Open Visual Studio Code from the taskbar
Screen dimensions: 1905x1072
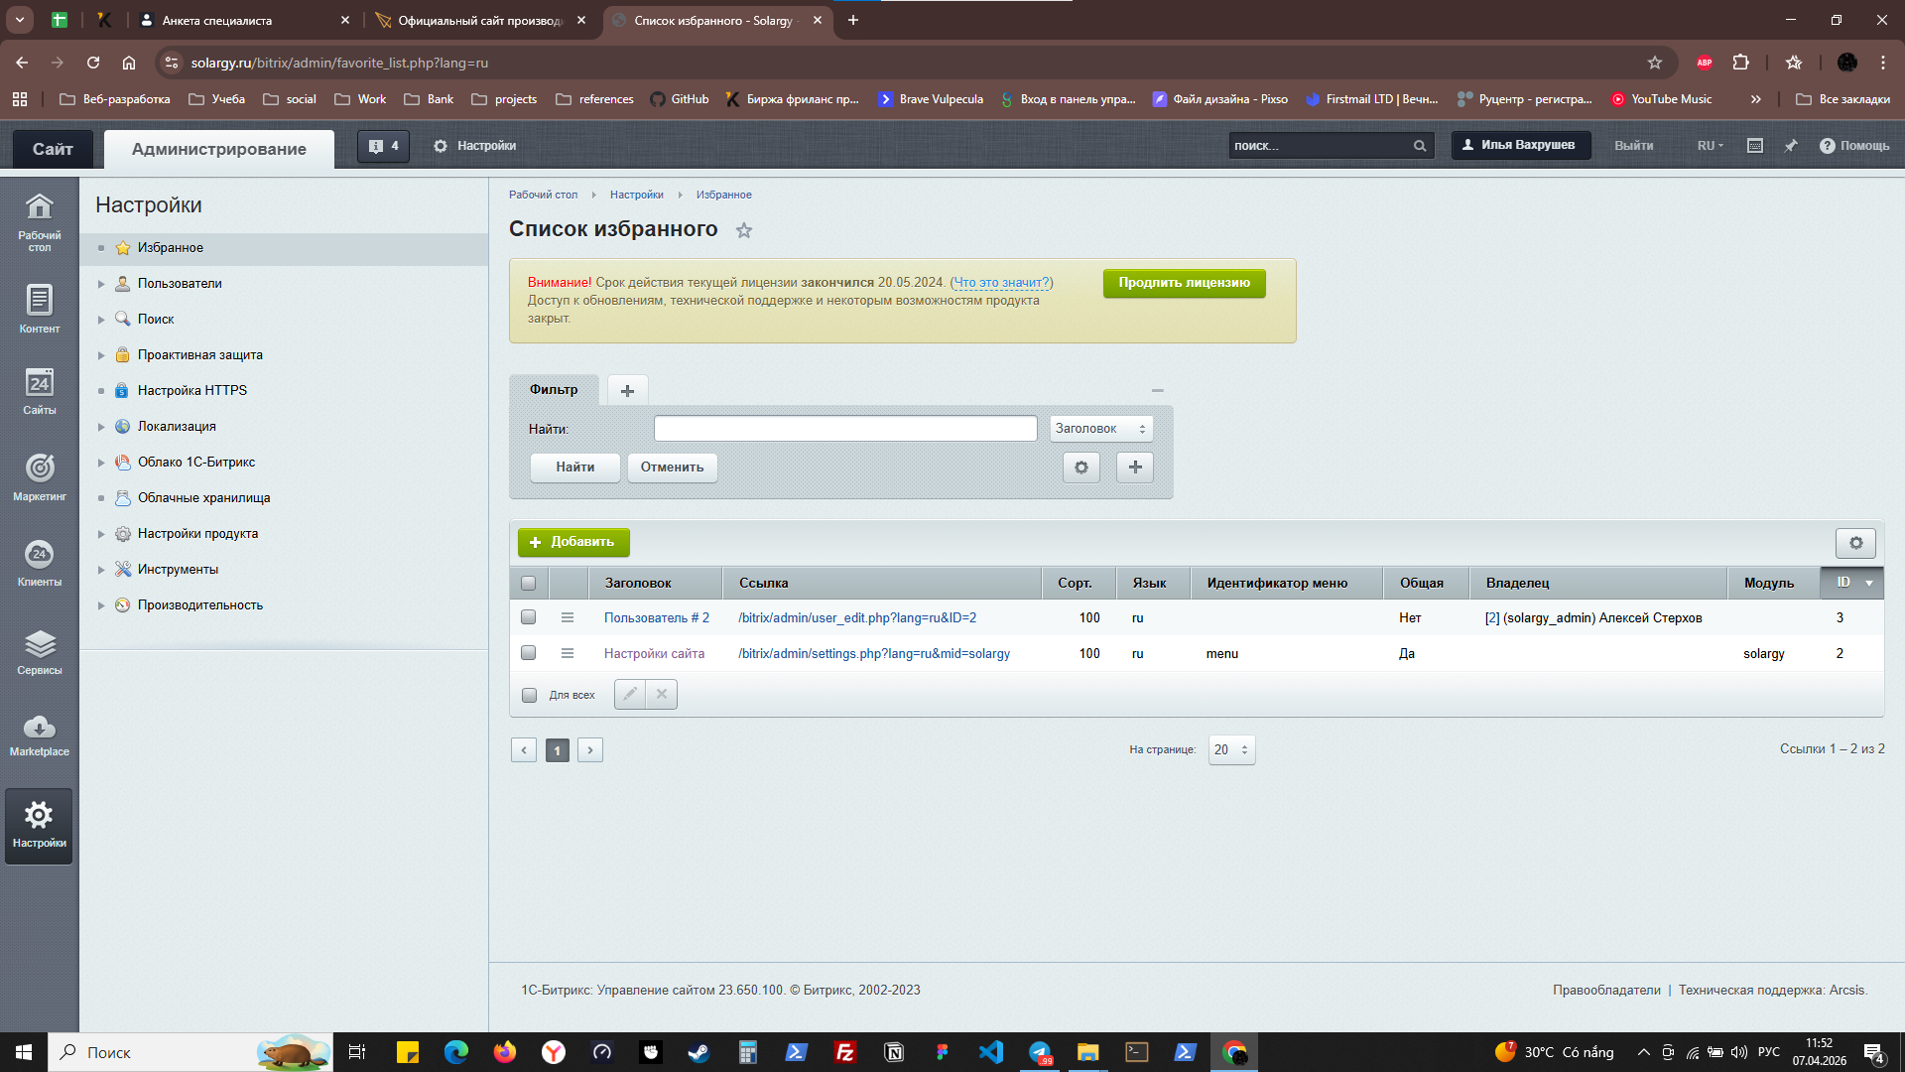(991, 1052)
